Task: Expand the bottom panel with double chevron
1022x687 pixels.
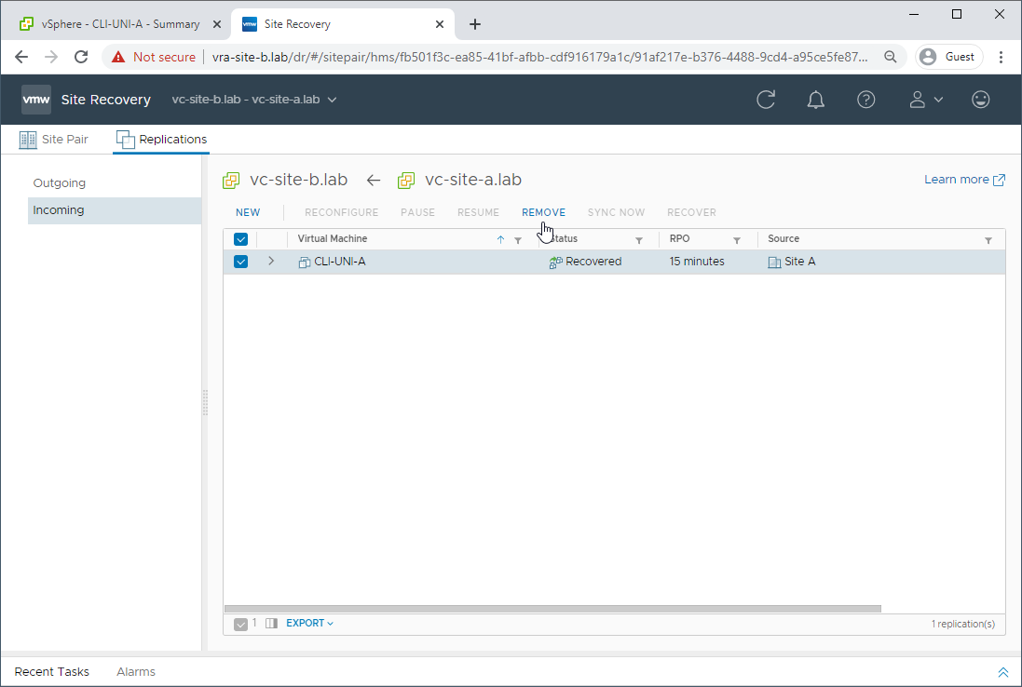Action: 1002,672
